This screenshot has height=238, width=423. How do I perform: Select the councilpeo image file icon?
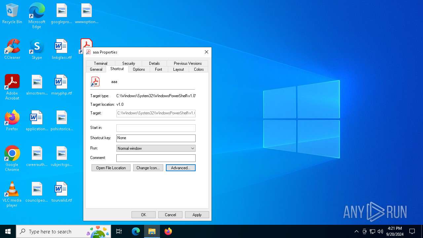point(37,192)
